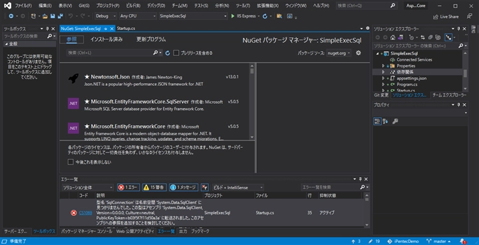The height and width of the screenshot is (245, 479).
Task: Open the Tools(T) menu
Action: 243,6
